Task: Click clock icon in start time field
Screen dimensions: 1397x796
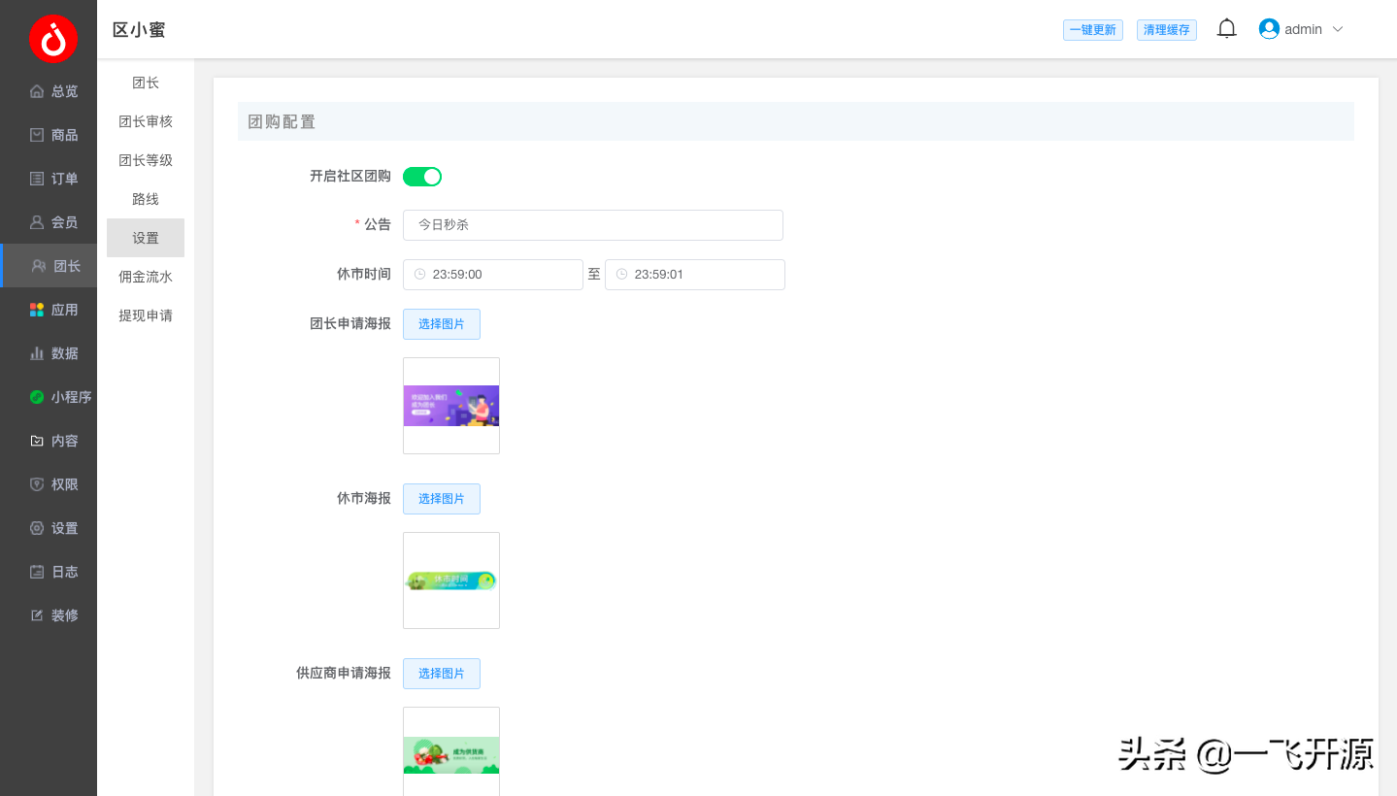Action: coord(419,275)
